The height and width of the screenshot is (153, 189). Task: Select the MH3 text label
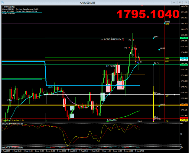[x=168, y=22]
